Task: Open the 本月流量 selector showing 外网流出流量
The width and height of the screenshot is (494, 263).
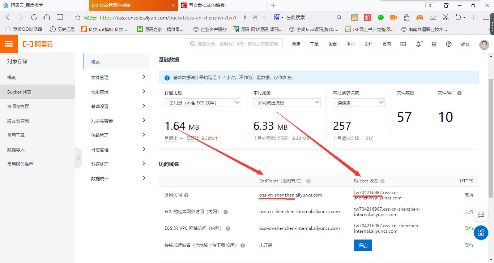Action: click(x=286, y=102)
